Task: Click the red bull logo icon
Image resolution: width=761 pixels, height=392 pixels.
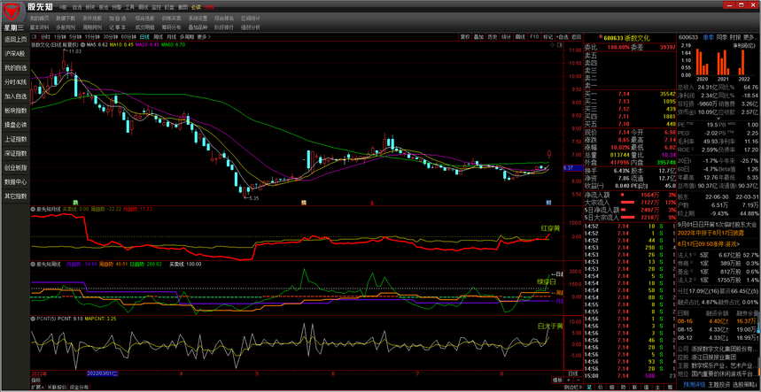Action: pyautogui.click(x=12, y=10)
